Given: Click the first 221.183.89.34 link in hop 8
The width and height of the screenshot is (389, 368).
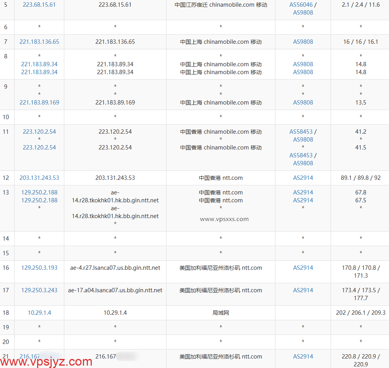Looking at the screenshot, I should (39, 64).
